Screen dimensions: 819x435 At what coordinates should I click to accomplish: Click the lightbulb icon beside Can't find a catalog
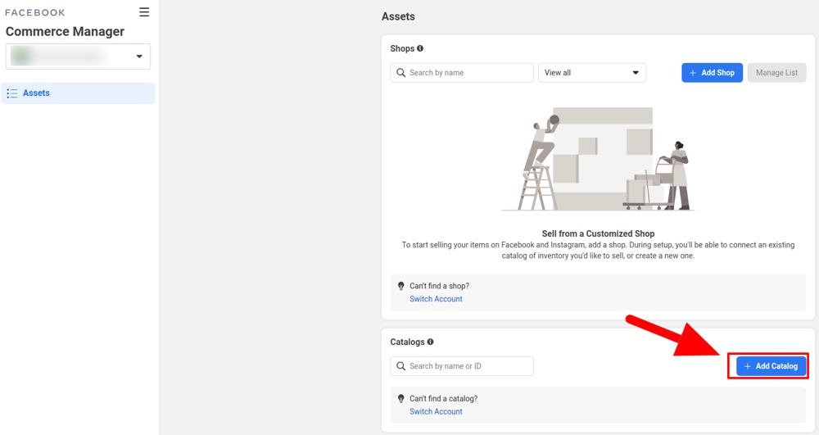click(x=401, y=399)
